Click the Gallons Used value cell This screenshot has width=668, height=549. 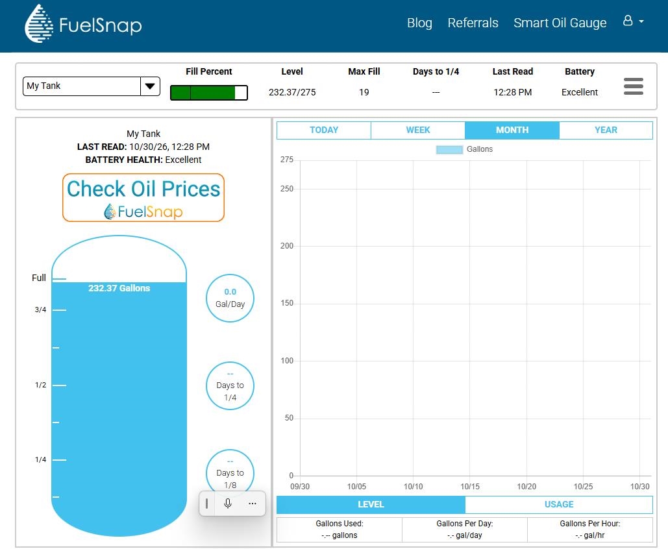[340, 530]
